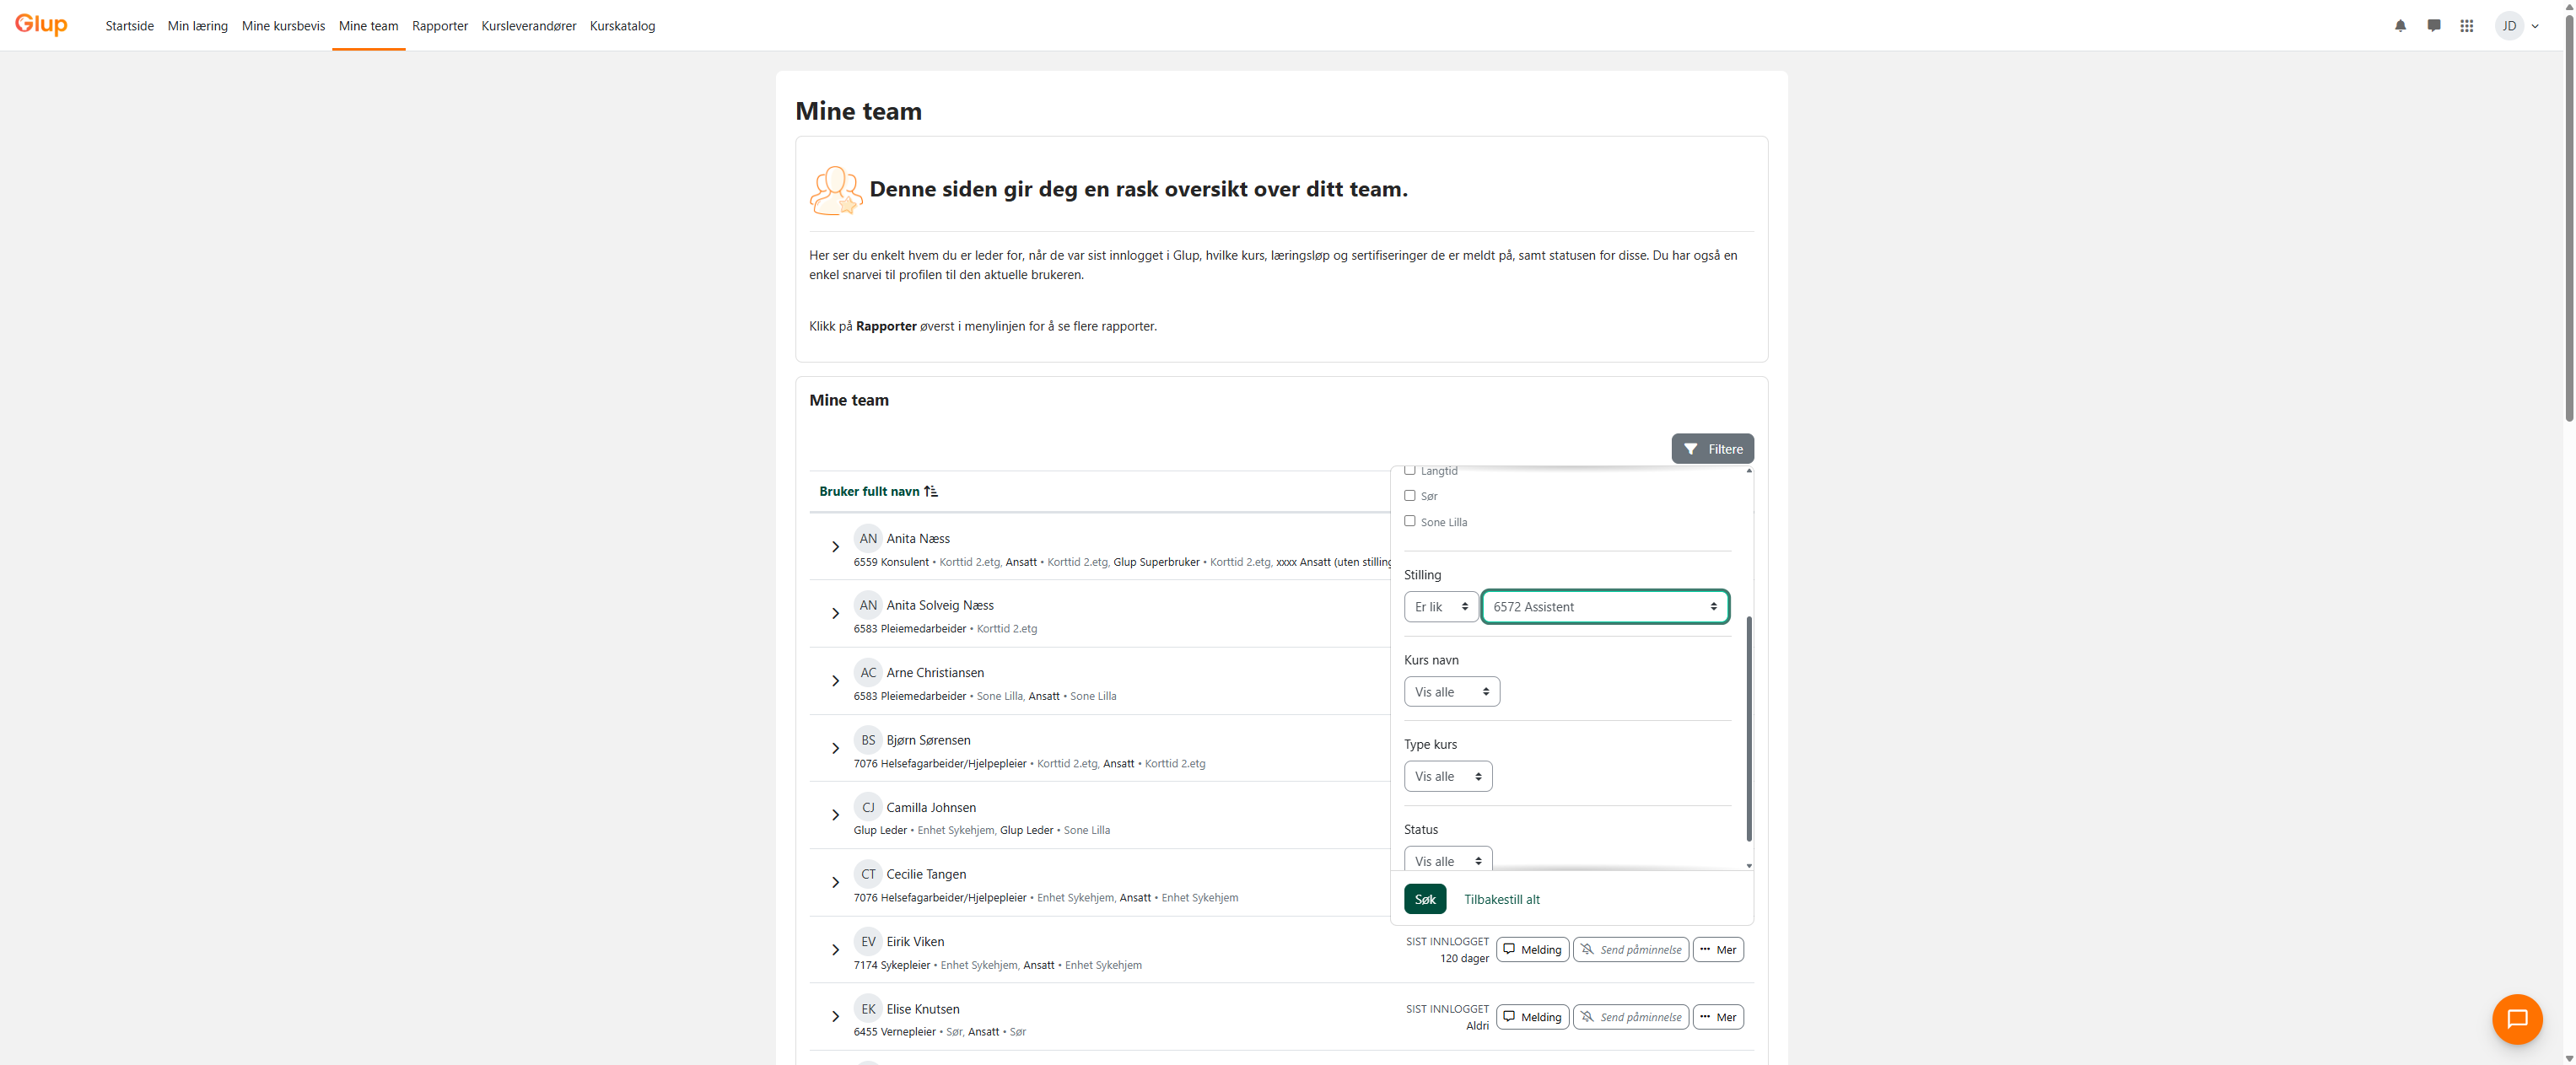Open Kurskatalog in the menu
The height and width of the screenshot is (1065, 2576).
(x=622, y=26)
